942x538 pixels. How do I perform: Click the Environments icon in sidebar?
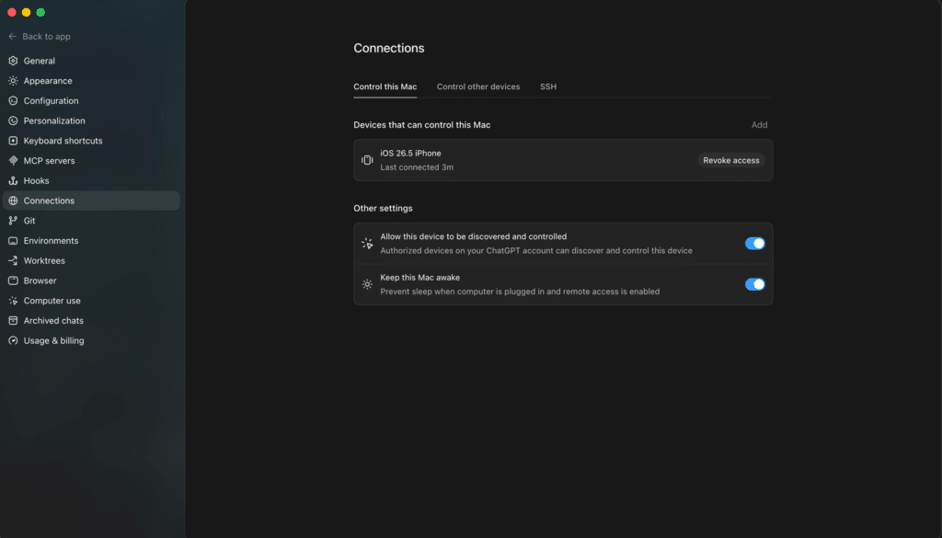13,241
